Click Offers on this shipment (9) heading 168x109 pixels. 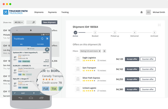87,45
